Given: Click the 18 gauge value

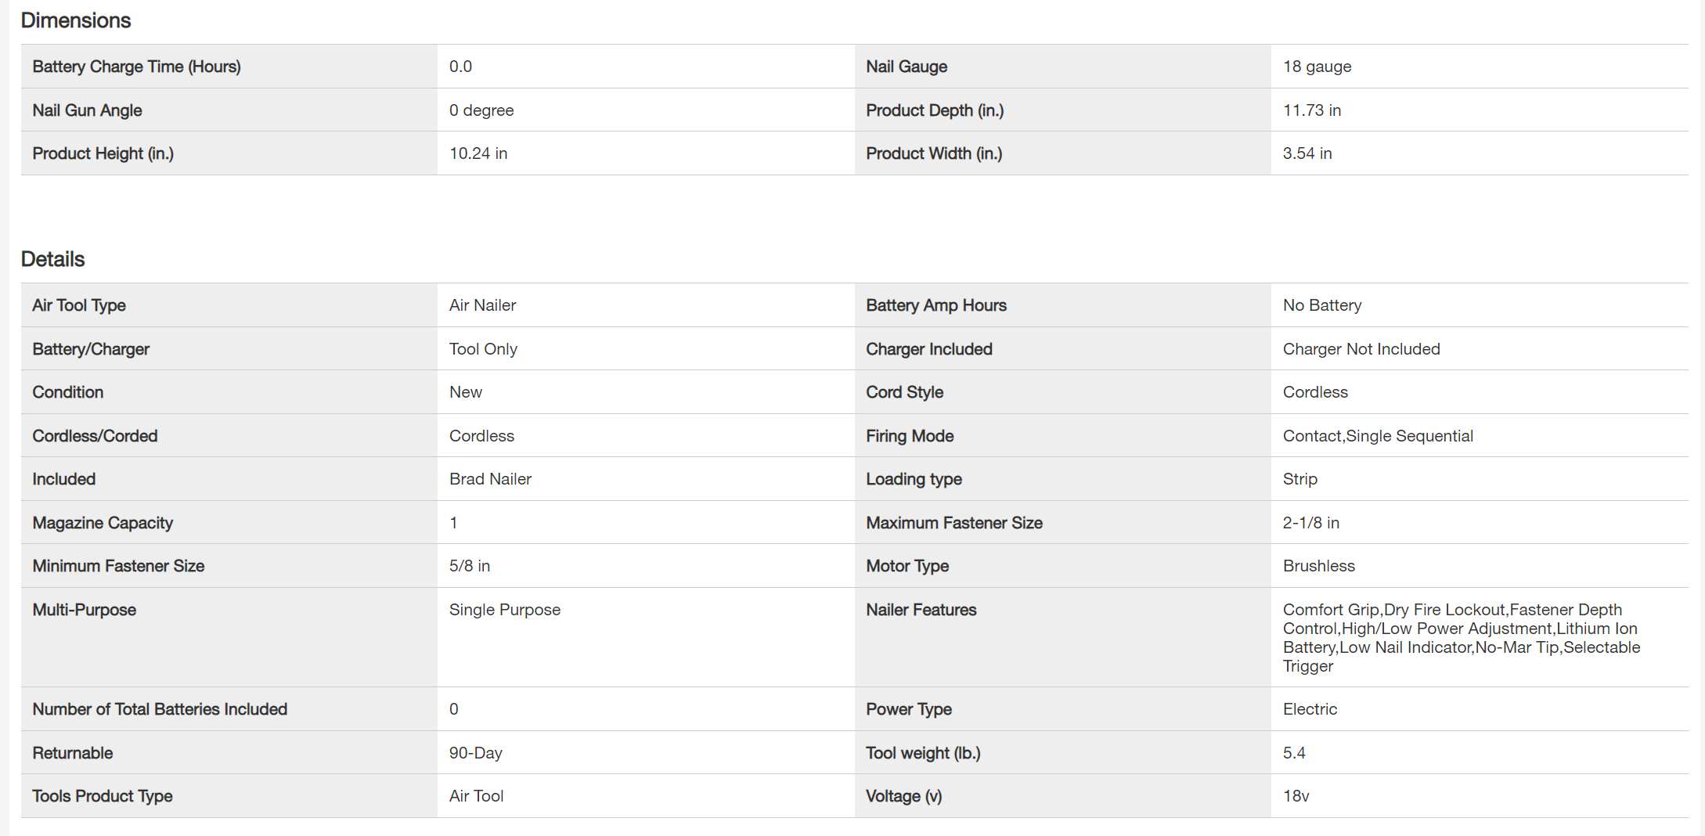Looking at the screenshot, I should click(1317, 67).
